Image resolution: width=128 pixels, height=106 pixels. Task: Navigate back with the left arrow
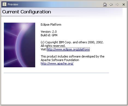[111, 4]
